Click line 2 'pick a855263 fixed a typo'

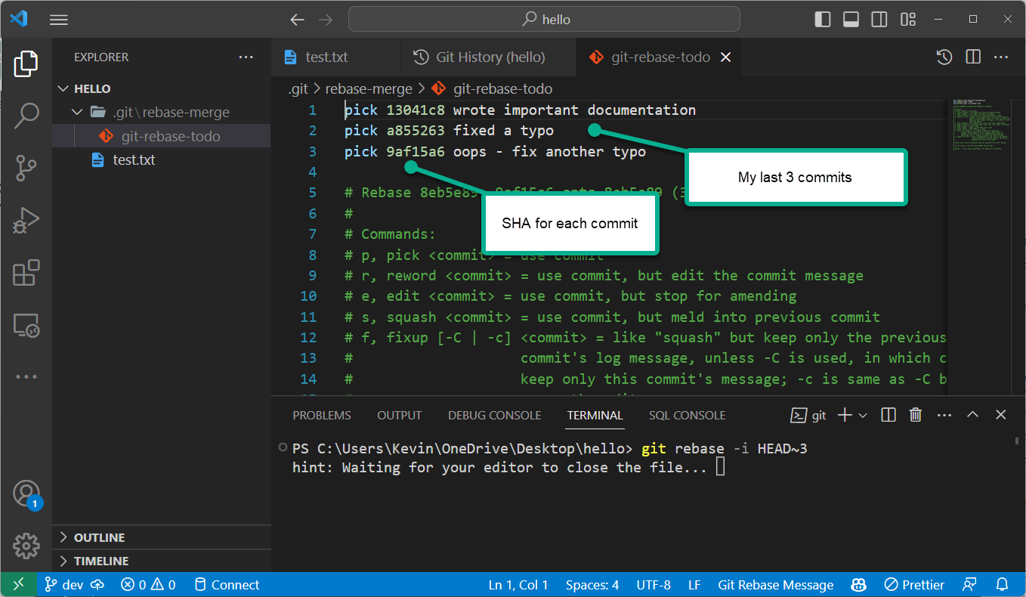click(x=449, y=131)
